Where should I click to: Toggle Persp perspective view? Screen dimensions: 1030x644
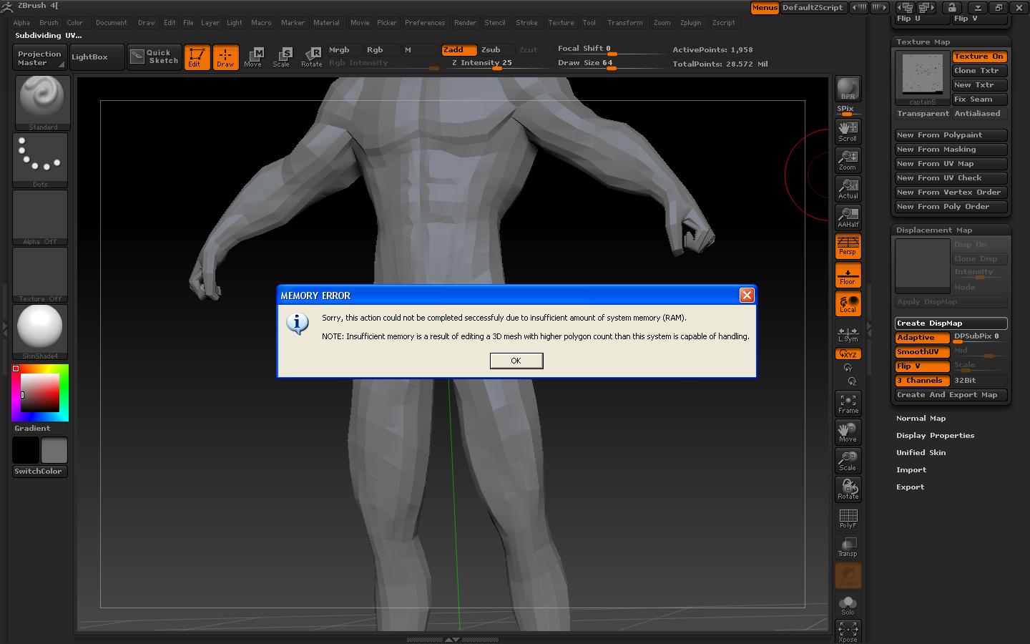point(848,246)
